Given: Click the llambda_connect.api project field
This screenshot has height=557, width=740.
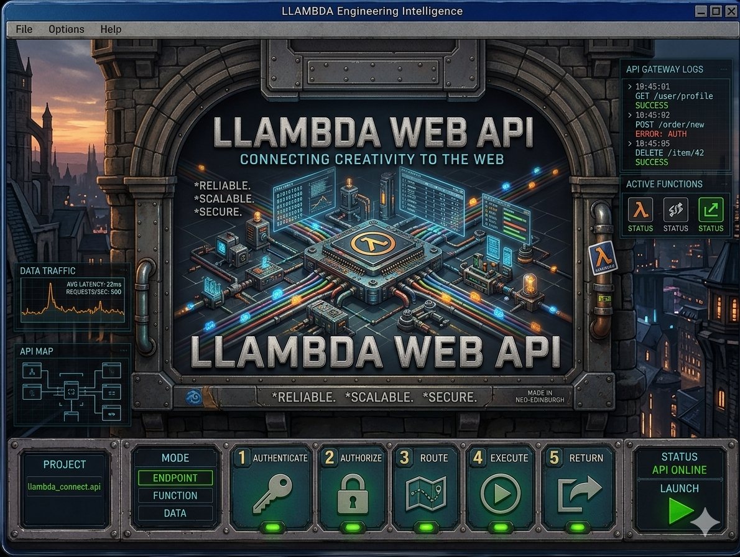Looking at the screenshot, I should (64, 487).
